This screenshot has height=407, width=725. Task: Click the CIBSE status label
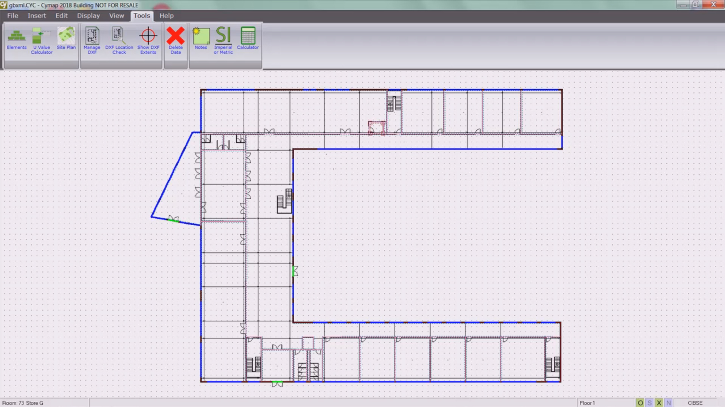pyautogui.click(x=695, y=403)
